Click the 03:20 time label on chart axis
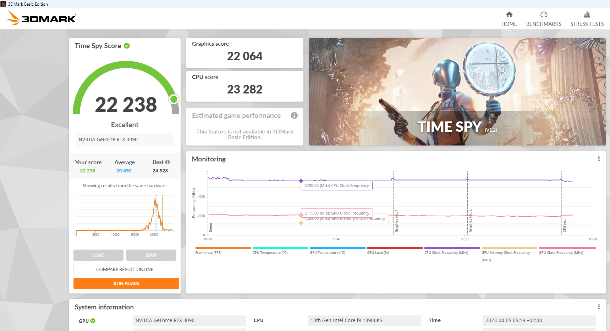The image size is (610, 331). point(465,239)
